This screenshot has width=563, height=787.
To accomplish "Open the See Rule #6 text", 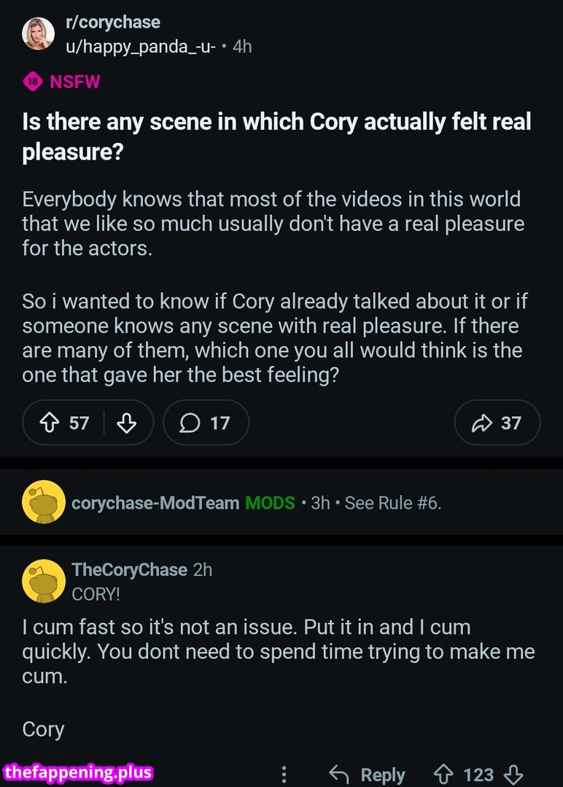I will click(392, 503).
